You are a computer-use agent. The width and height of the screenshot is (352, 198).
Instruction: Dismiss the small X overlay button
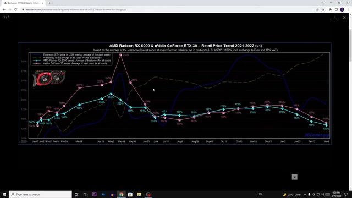[x=295, y=177]
